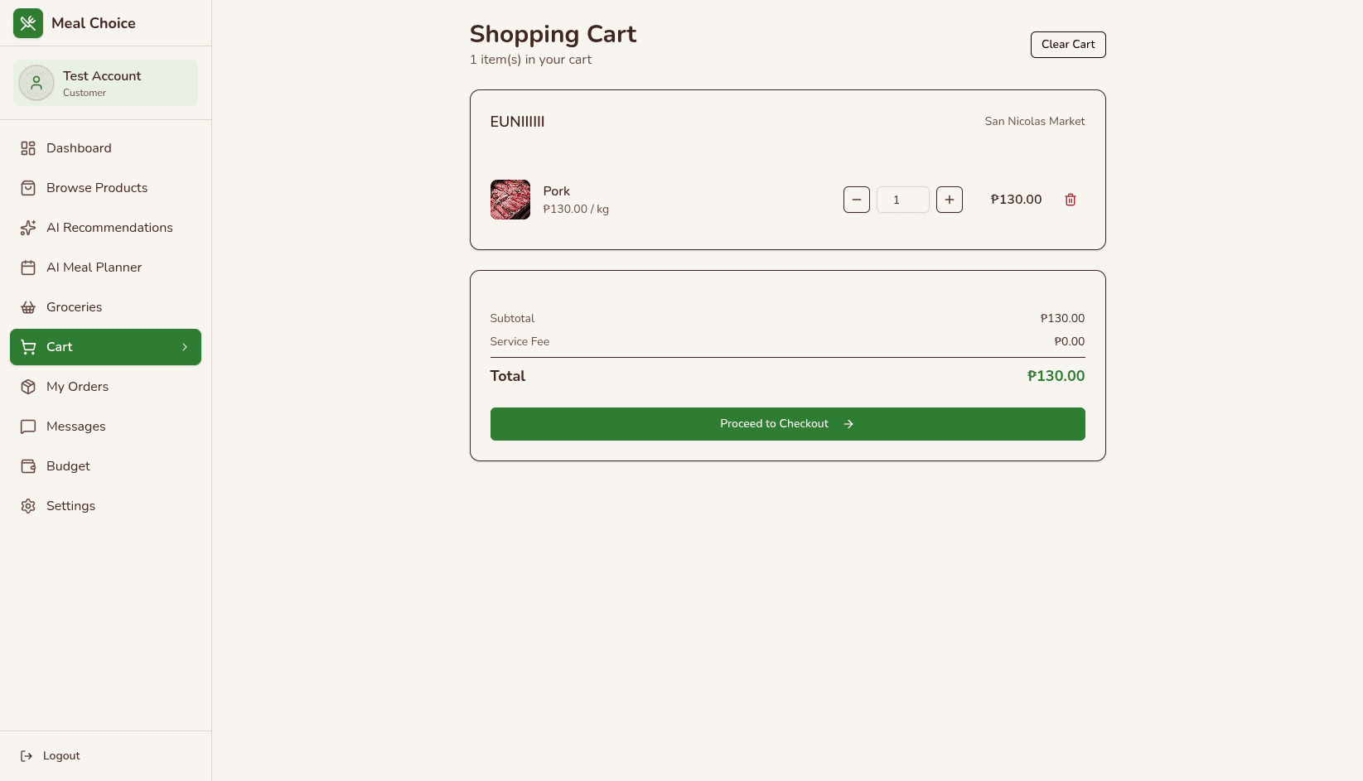Click the Pork quantity input field

tap(902, 200)
